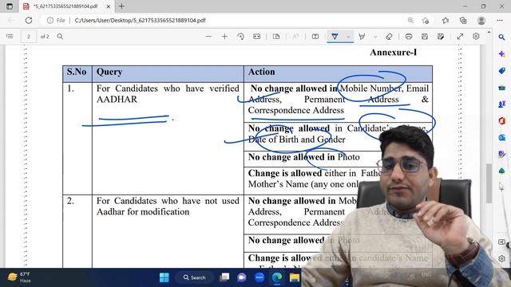Click the Read aloud tool
The image size is (511, 287).
coord(295,37)
